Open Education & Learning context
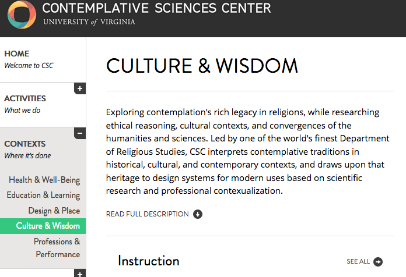The height and width of the screenshot is (277, 406). [43, 195]
